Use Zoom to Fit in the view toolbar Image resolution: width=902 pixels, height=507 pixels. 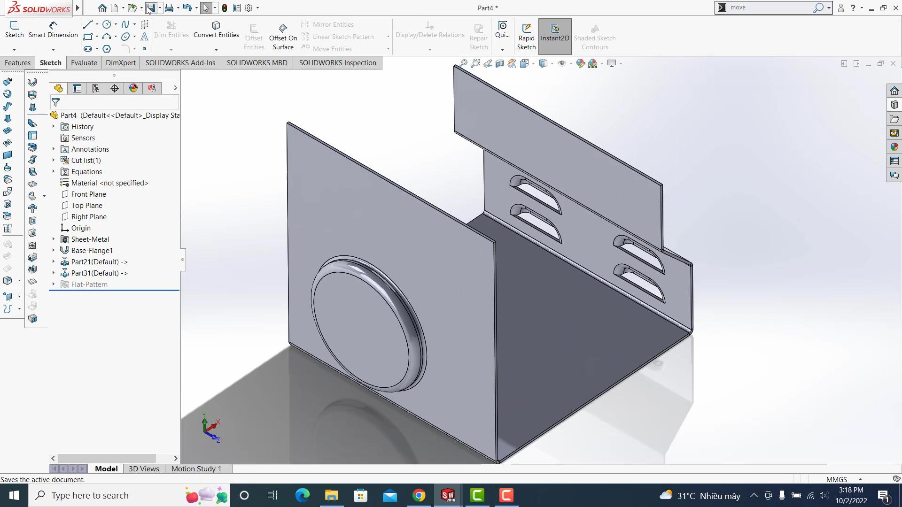[464, 63]
